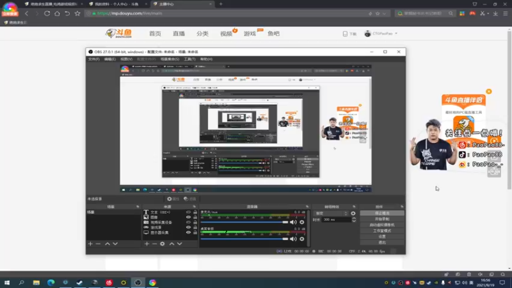
Task: Toggle visibility of the 视频采集设备 source
Action: pos(188,222)
